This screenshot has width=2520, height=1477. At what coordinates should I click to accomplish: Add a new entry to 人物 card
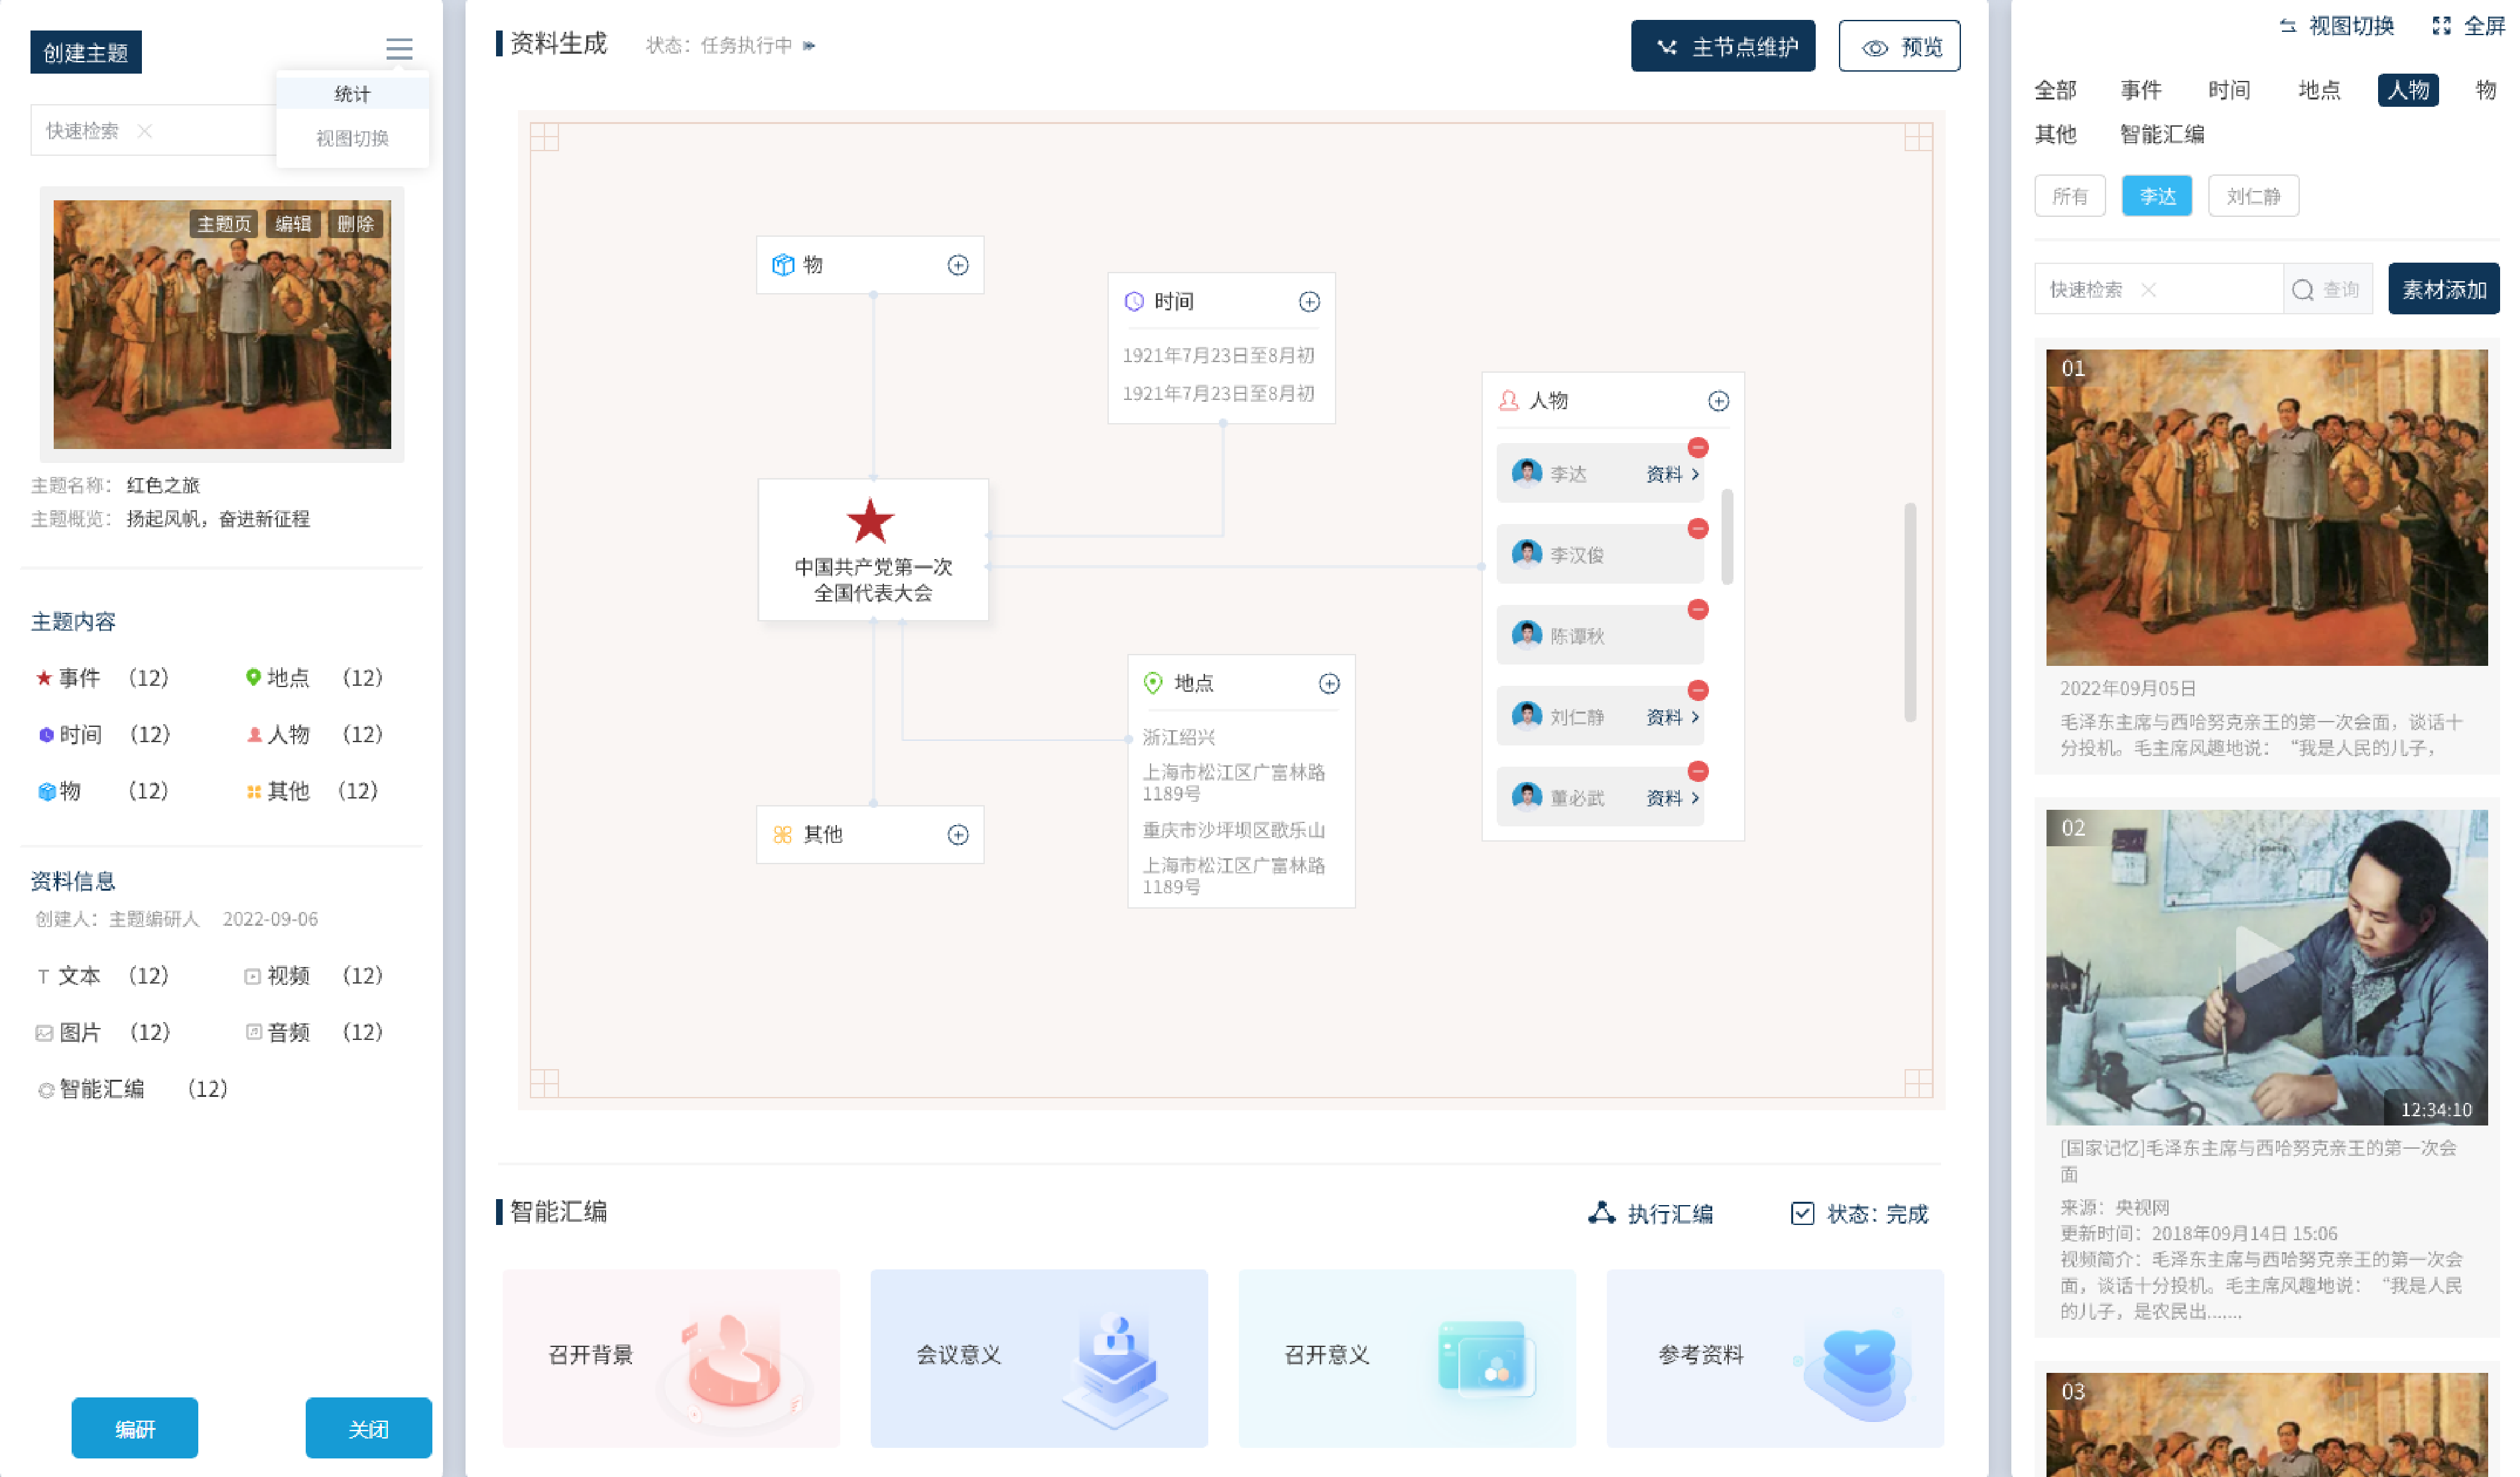click(1718, 401)
